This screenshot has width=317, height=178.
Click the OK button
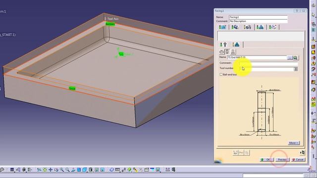click(x=267, y=160)
